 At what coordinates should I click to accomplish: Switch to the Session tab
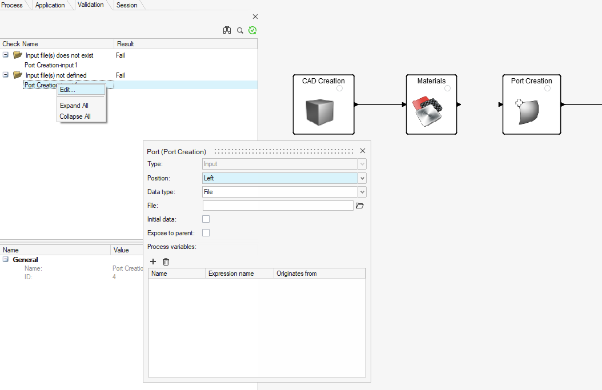click(127, 5)
